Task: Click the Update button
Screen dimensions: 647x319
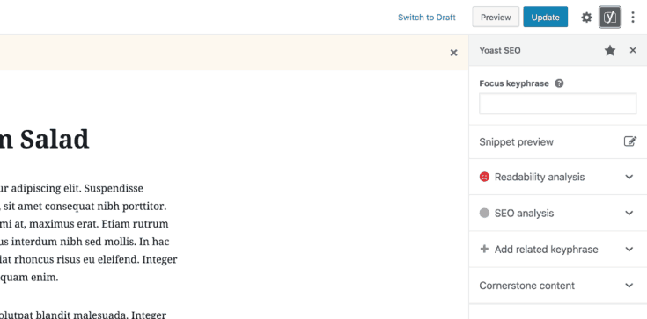Action: (546, 18)
